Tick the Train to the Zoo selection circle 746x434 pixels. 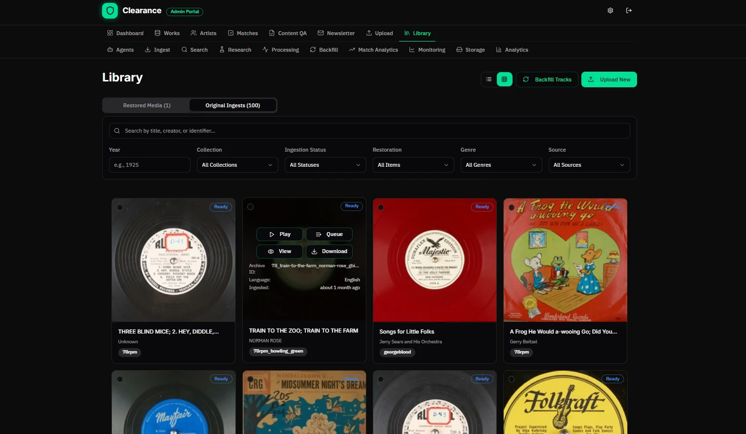[x=251, y=207]
